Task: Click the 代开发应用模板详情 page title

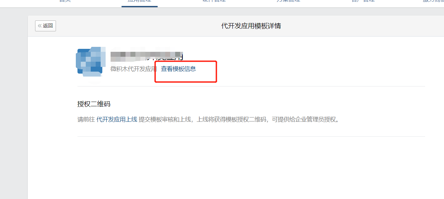Action: tap(251, 26)
